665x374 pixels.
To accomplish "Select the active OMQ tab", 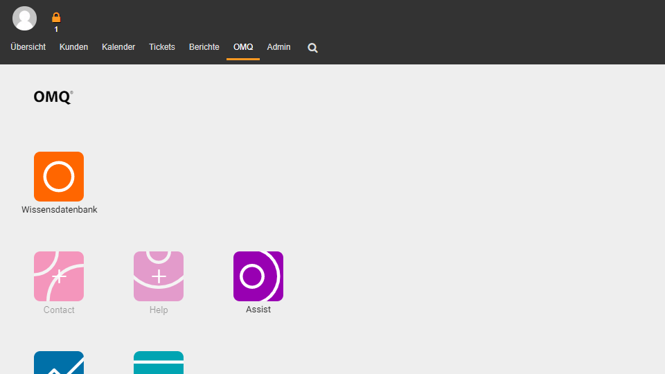I will (243, 47).
